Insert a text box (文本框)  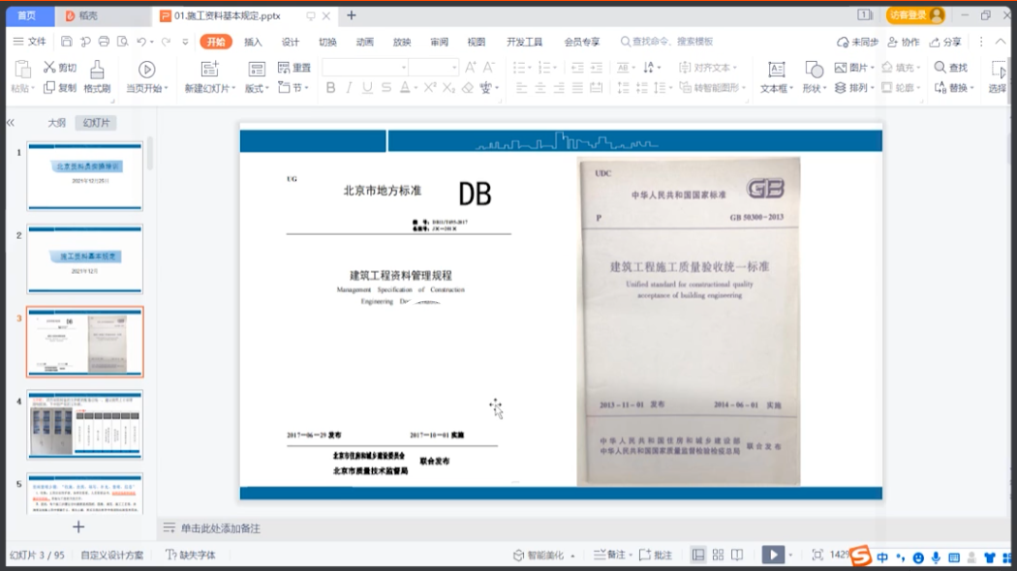pos(776,70)
